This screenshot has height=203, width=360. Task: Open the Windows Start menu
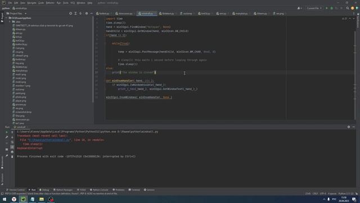click(x=4, y=199)
